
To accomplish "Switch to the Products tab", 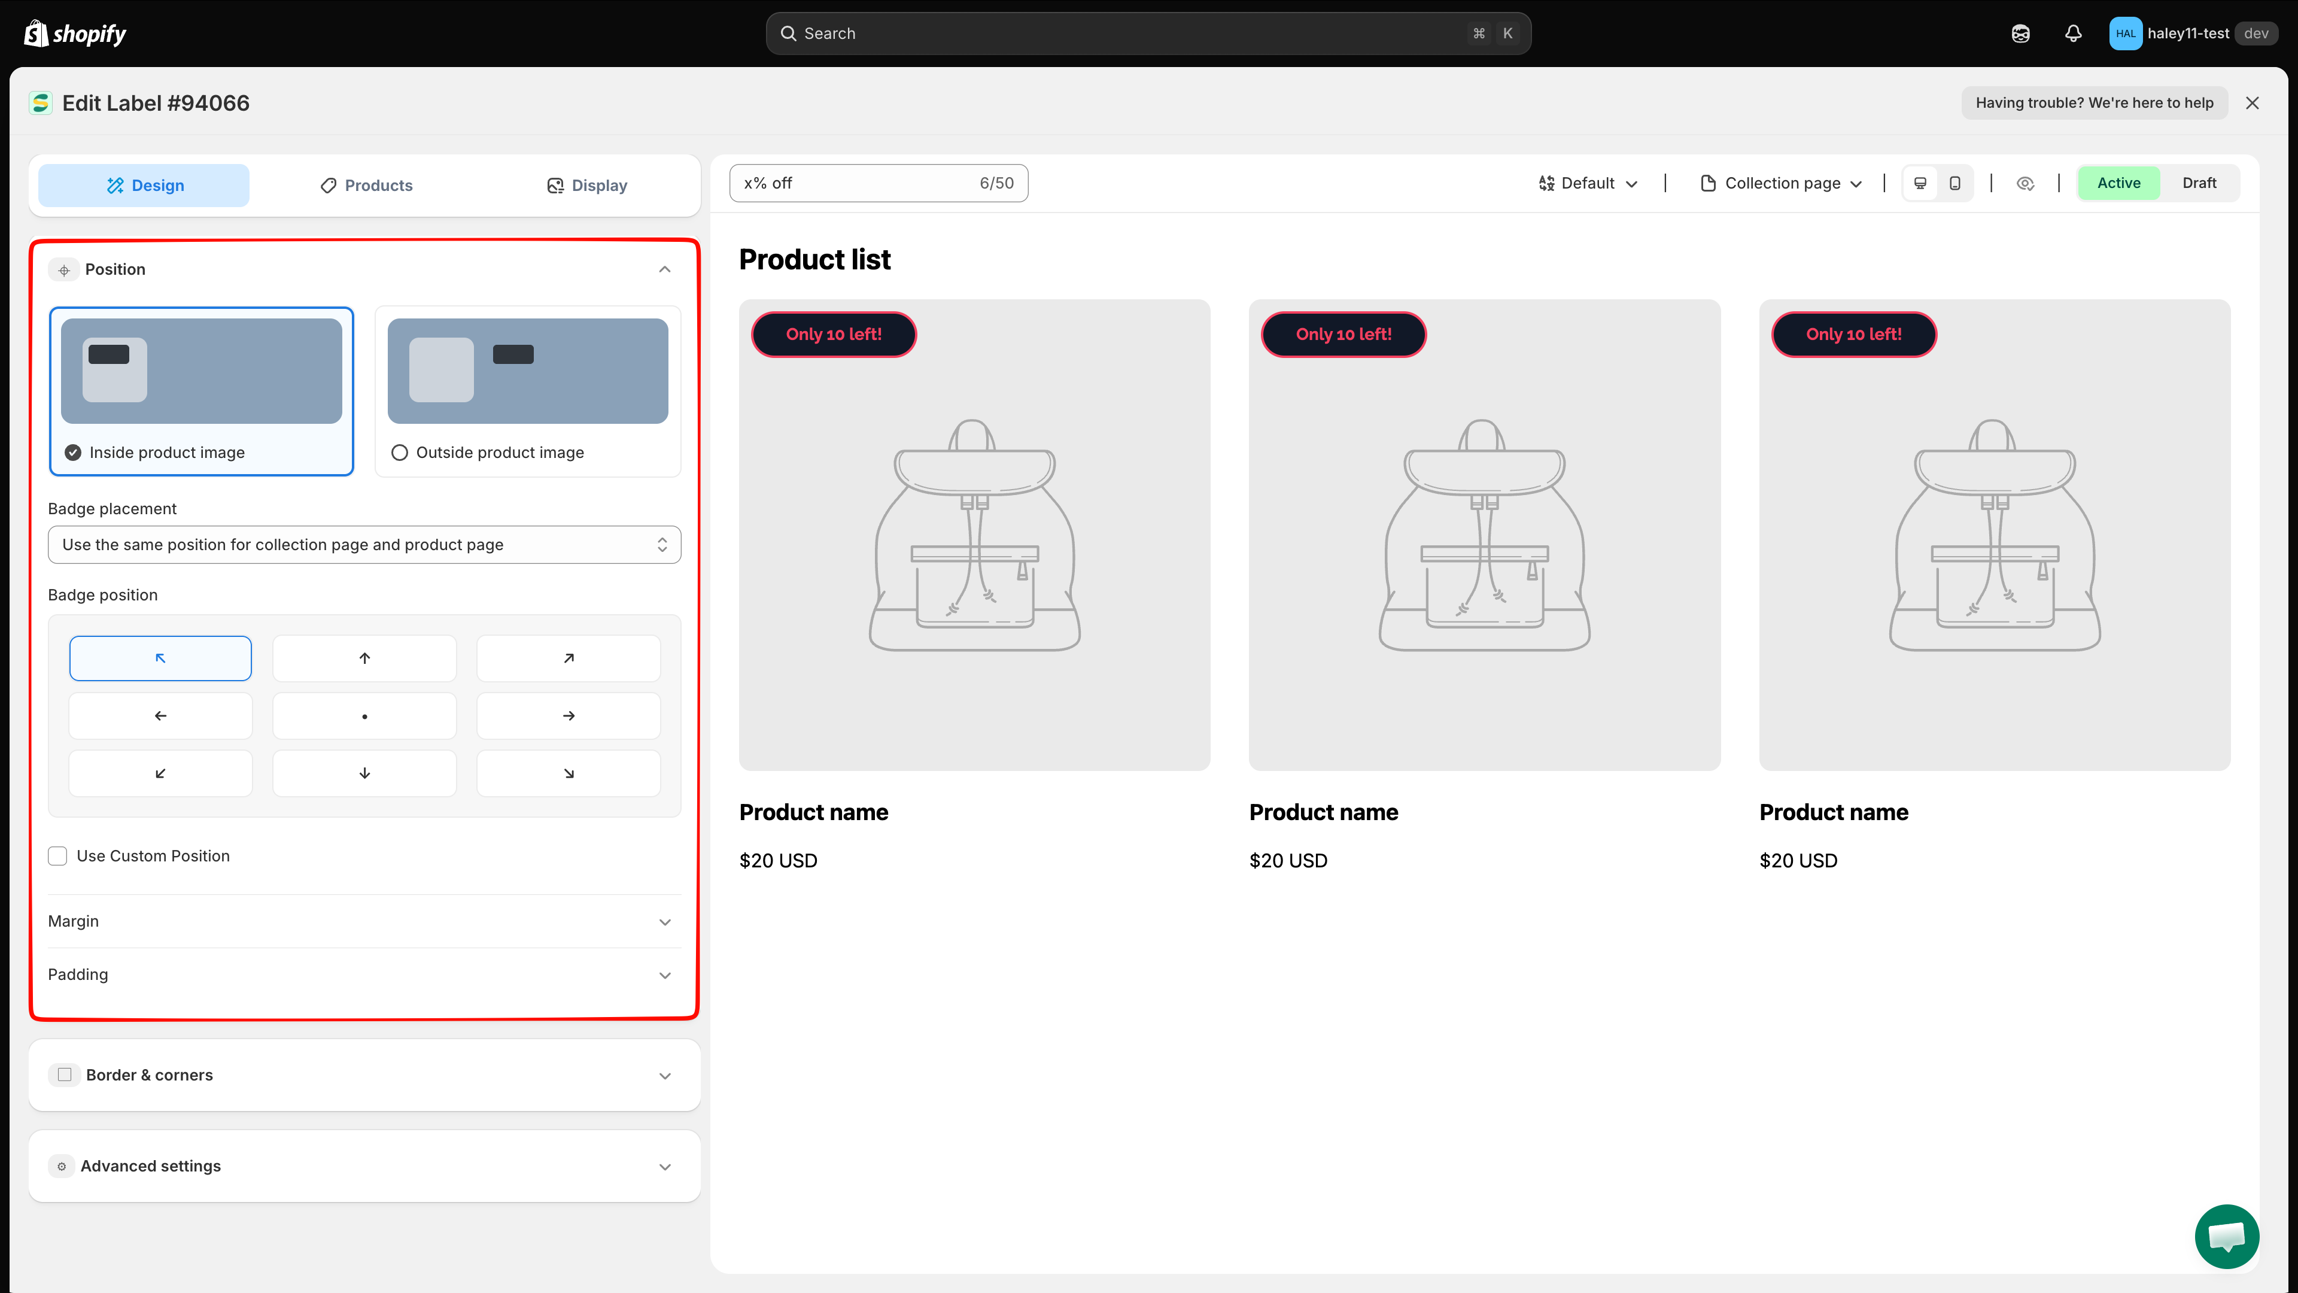I will [366, 186].
